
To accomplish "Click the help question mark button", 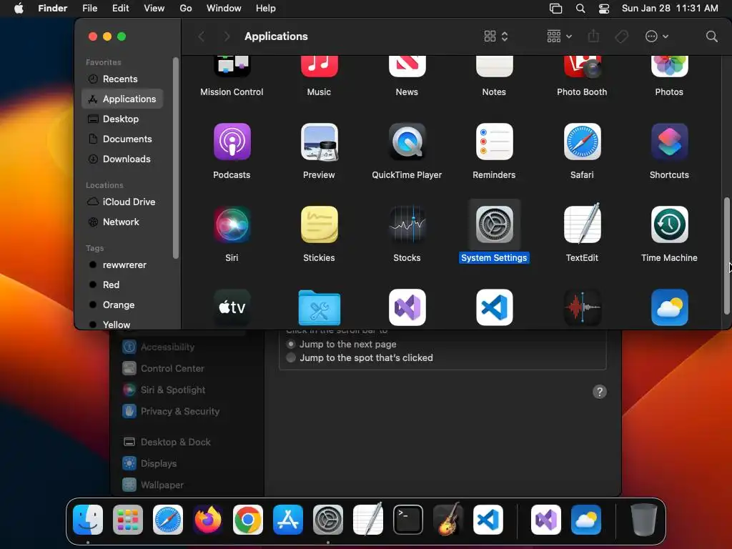I will tap(600, 392).
